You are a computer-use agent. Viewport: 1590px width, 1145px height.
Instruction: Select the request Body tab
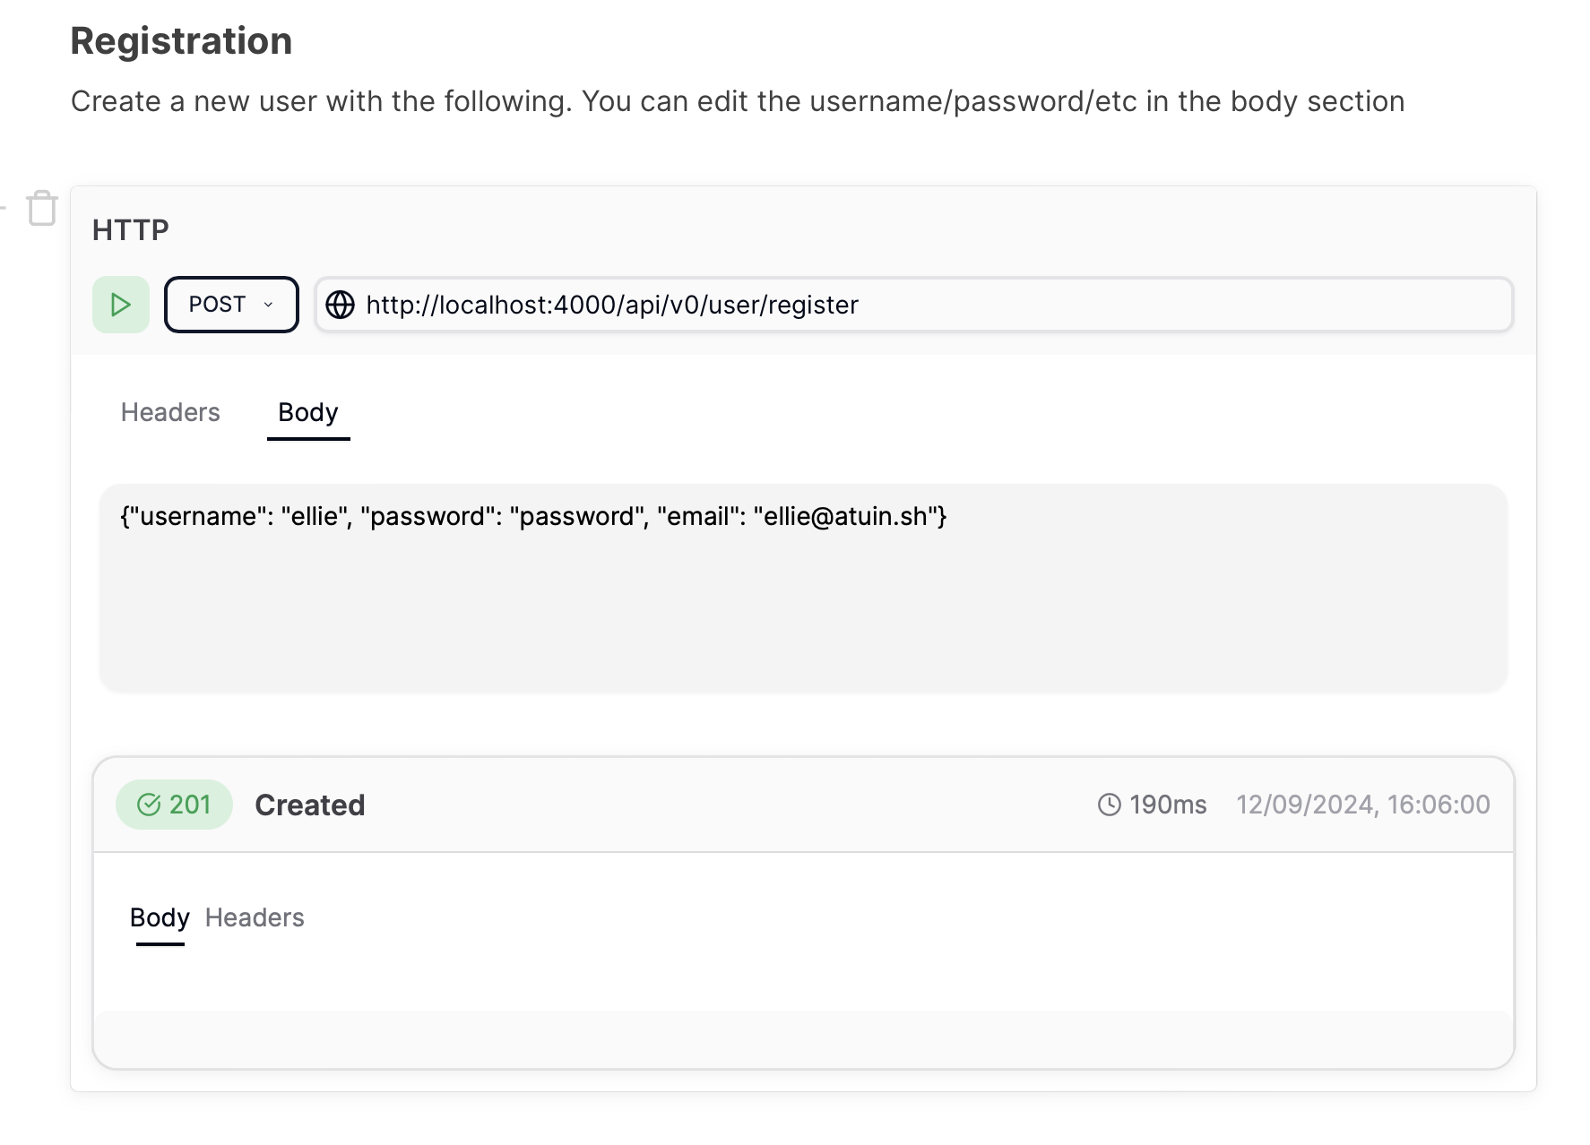pyautogui.click(x=307, y=412)
